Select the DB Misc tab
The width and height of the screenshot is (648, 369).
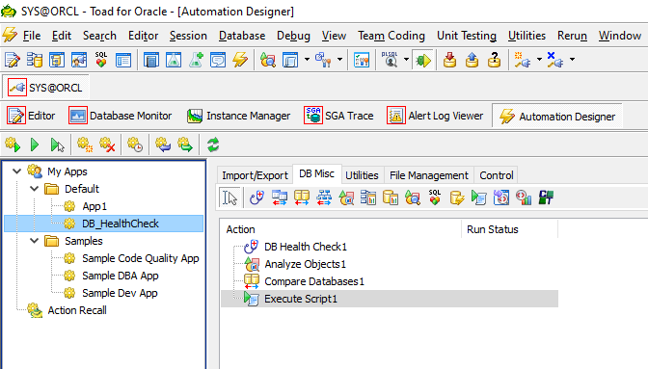click(316, 173)
